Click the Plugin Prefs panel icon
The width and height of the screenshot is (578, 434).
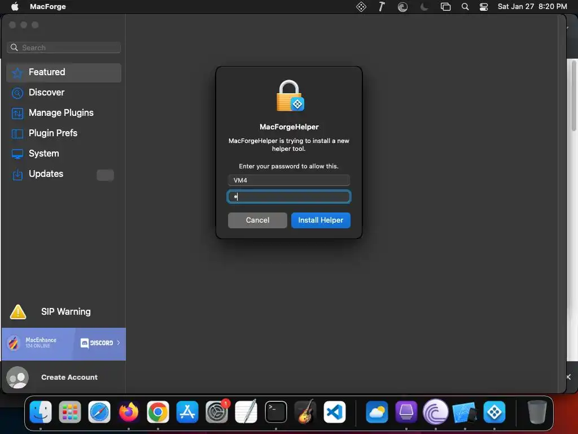coord(17,133)
